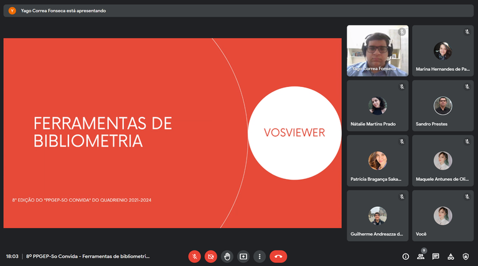The image size is (478, 266).
Task: Click muted mic icon on Sandro's tile
Action: click(467, 87)
